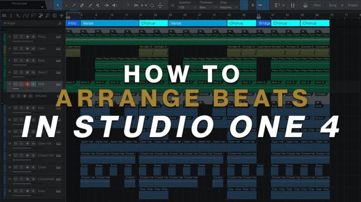Toggle Autoscroll arrow button
Screen dimensions: 361x202
click(260, 5)
